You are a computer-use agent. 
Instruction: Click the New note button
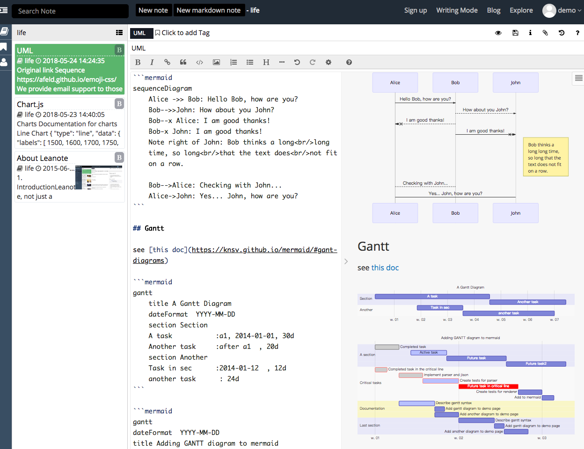click(x=153, y=10)
